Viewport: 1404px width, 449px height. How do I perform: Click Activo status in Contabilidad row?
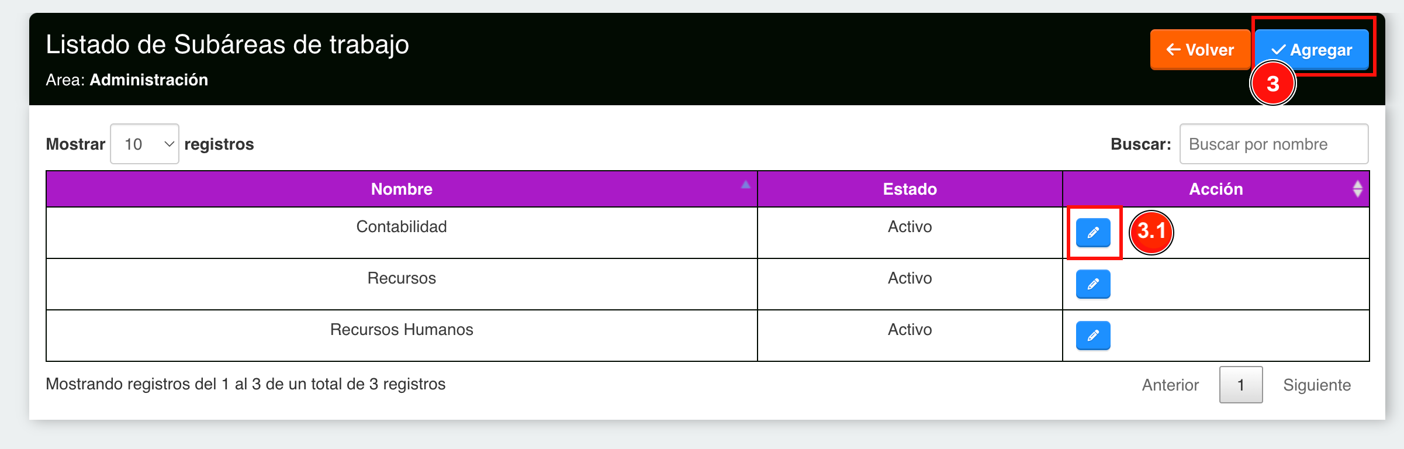[x=910, y=227]
